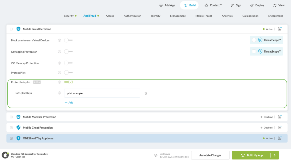Screen dimensions: 291x161
Task: Expand the Mobile Malware Prevention section
Action: 11,117
